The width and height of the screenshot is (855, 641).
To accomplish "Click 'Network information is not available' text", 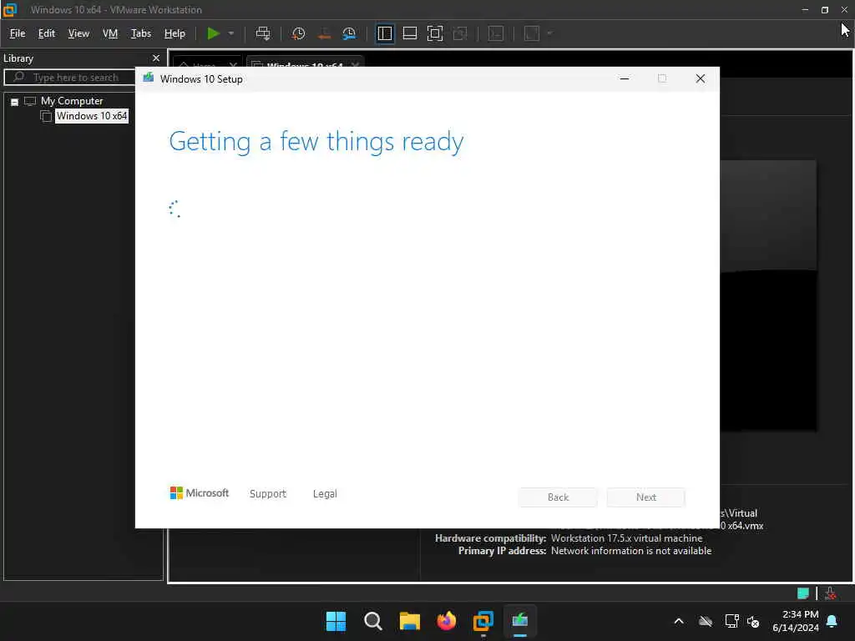I will [x=631, y=551].
